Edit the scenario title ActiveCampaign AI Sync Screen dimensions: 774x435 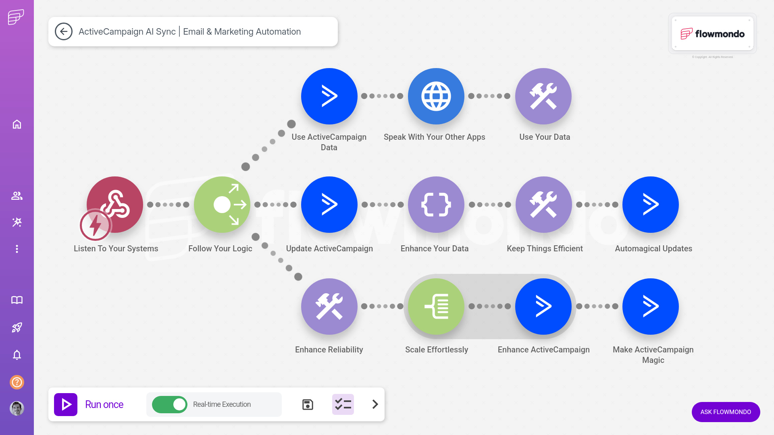[189, 31]
